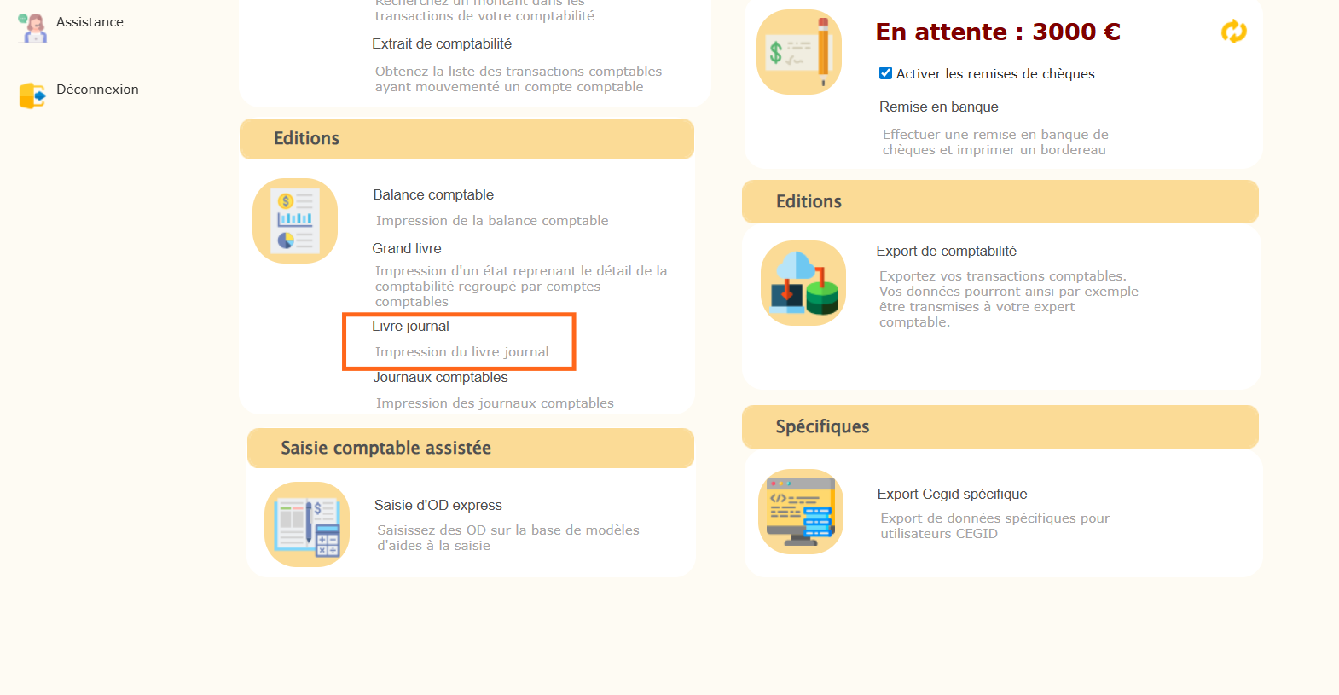The width and height of the screenshot is (1339, 695).
Task: Open Remise en banque
Action: (938, 107)
